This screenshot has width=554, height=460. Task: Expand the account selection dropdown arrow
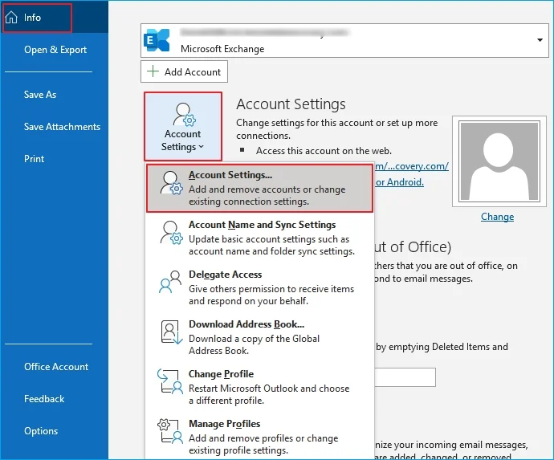pyautogui.click(x=540, y=39)
